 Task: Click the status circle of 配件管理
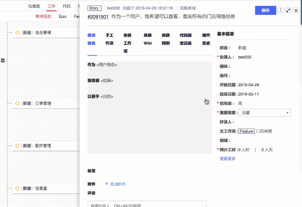(x=17, y=146)
